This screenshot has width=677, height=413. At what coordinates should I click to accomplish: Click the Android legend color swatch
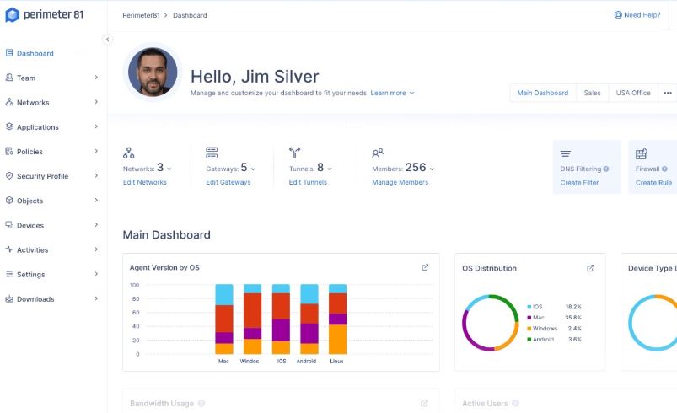pyautogui.click(x=529, y=340)
